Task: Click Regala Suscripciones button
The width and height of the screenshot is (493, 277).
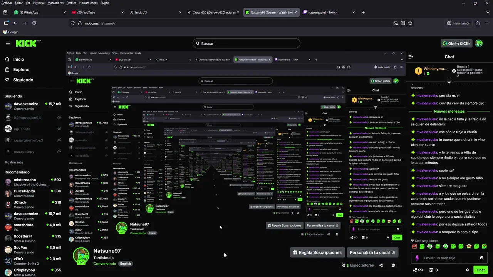Action: tap(317, 252)
